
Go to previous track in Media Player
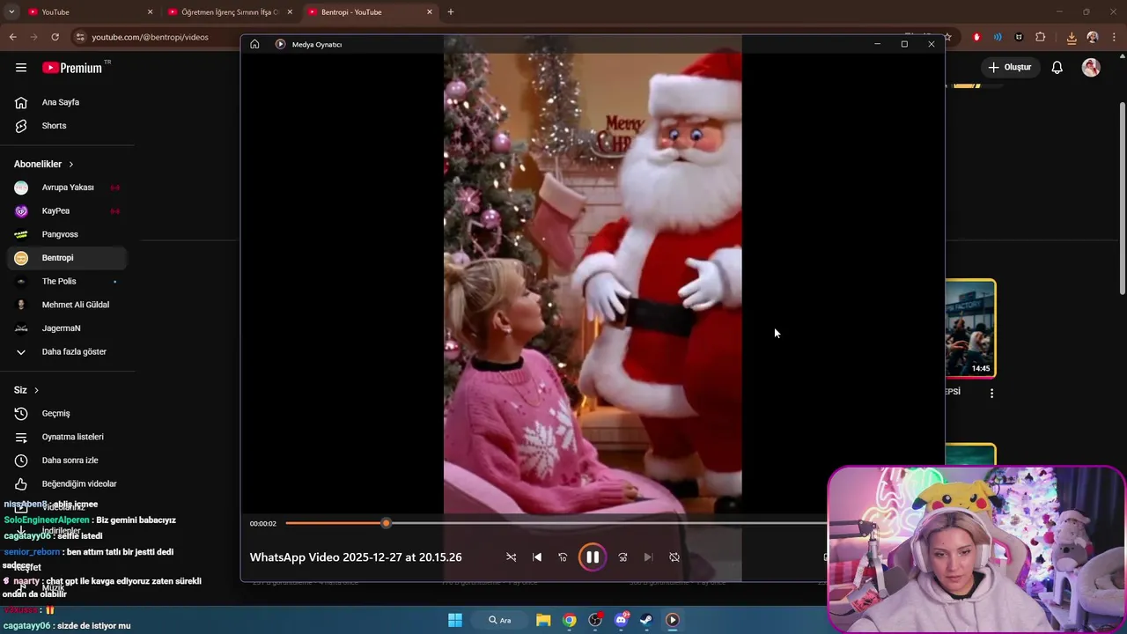(537, 557)
